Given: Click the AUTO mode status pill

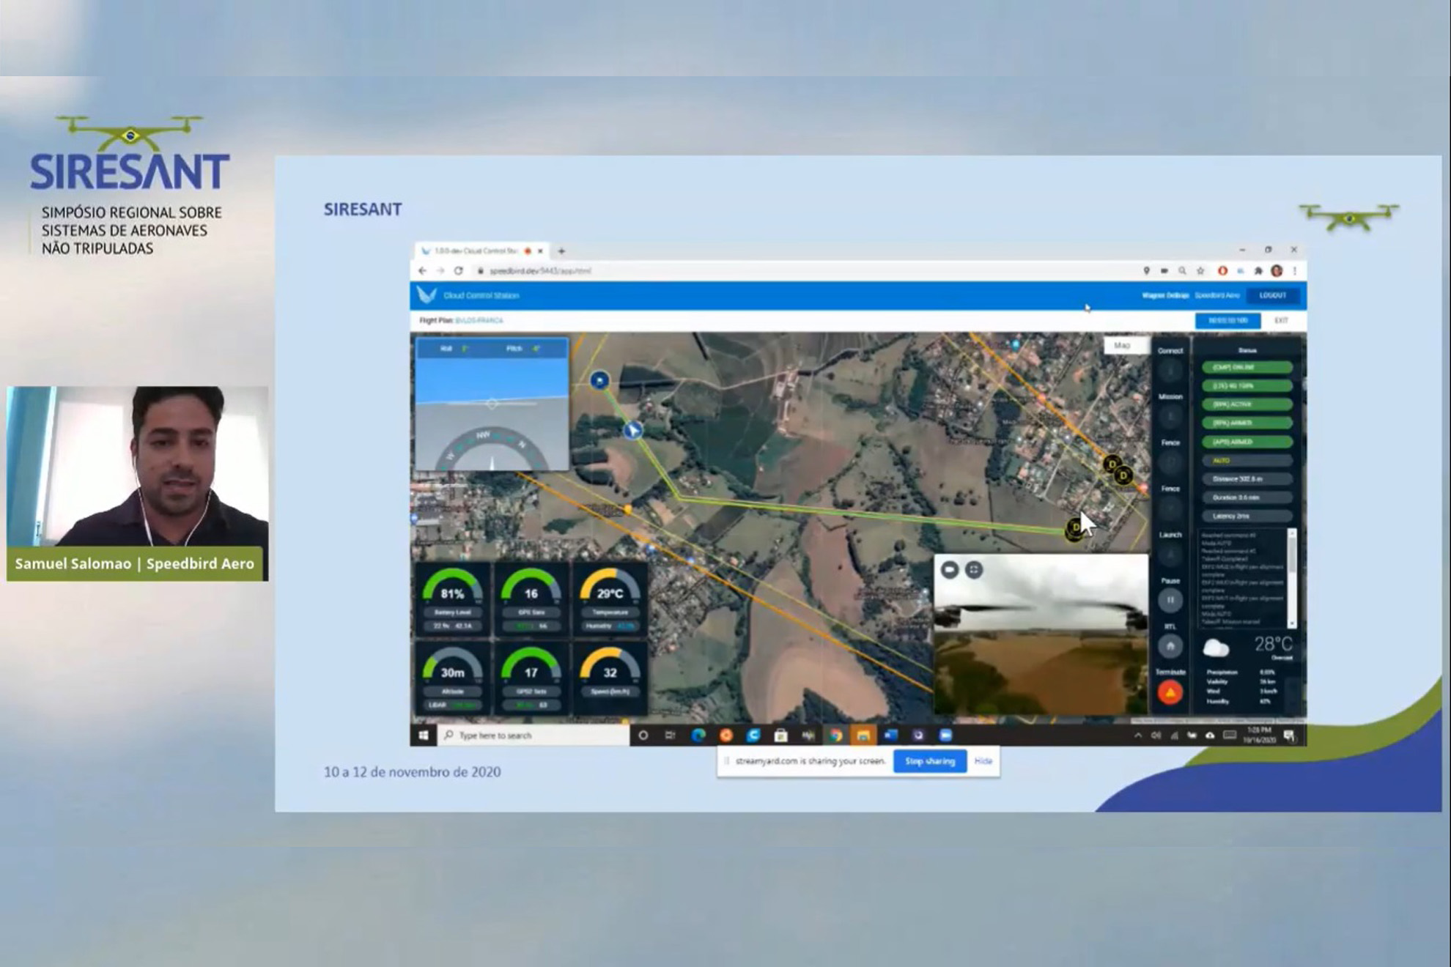Looking at the screenshot, I should (1247, 461).
